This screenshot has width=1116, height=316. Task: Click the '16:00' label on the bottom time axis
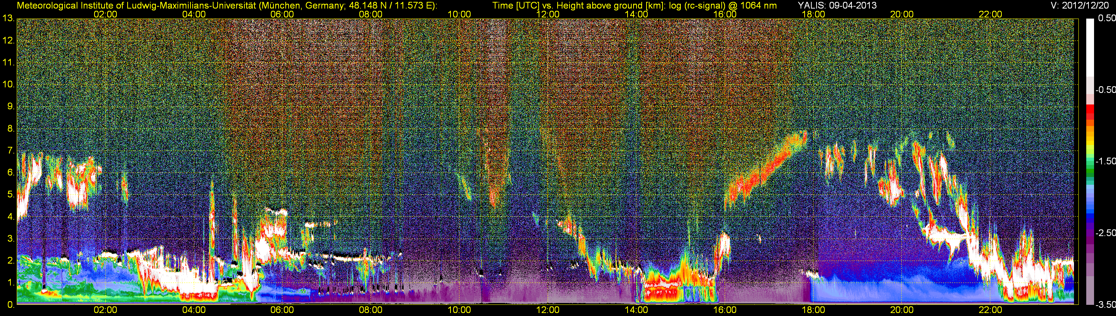(725, 310)
